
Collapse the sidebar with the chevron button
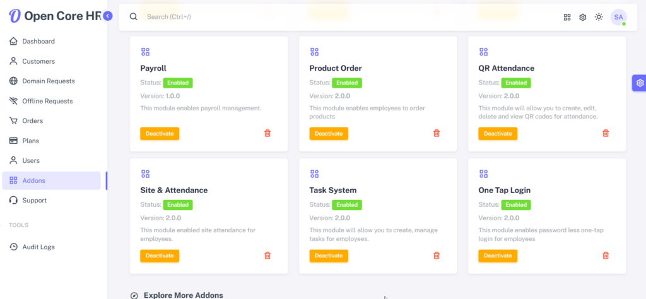[x=108, y=16]
